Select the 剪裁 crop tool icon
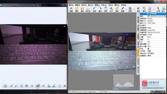Viewport: 167px width, 94px height. tap(130, 9)
